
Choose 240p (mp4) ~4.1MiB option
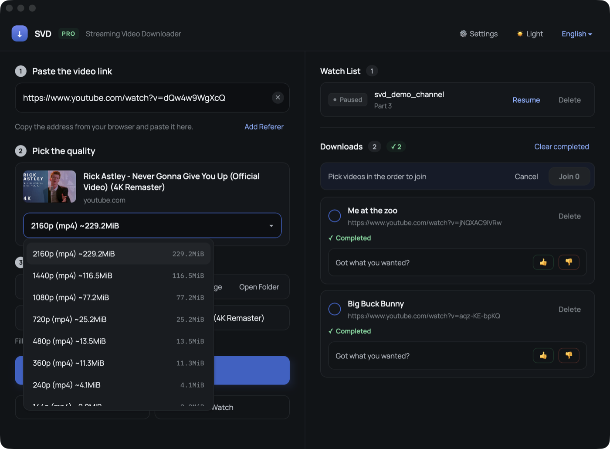pyautogui.click(x=119, y=384)
